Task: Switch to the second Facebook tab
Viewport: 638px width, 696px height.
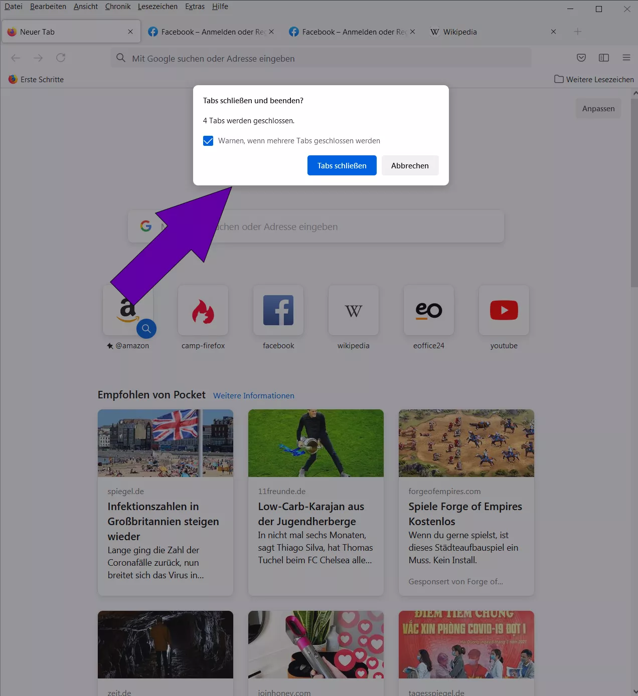Action: pyautogui.click(x=352, y=32)
